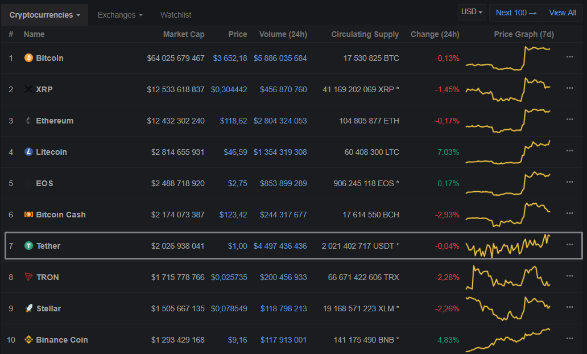Click the Litecoin logo icon
Image resolution: width=587 pixels, height=354 pixels.
click(x=28, y=152)
